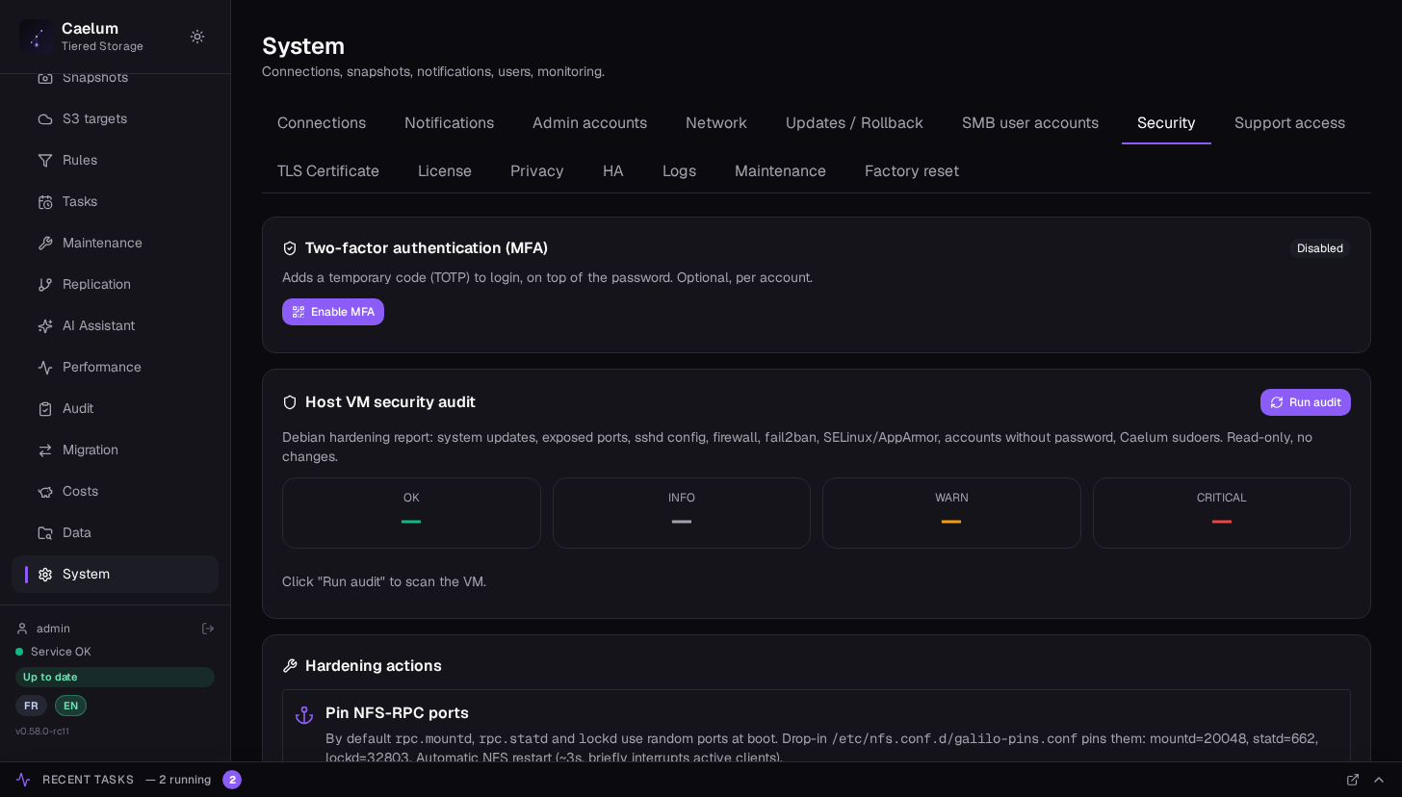1402x797 pixels.
Task: Open the Updates / Rollback tab
Action: tap(854, 123)
